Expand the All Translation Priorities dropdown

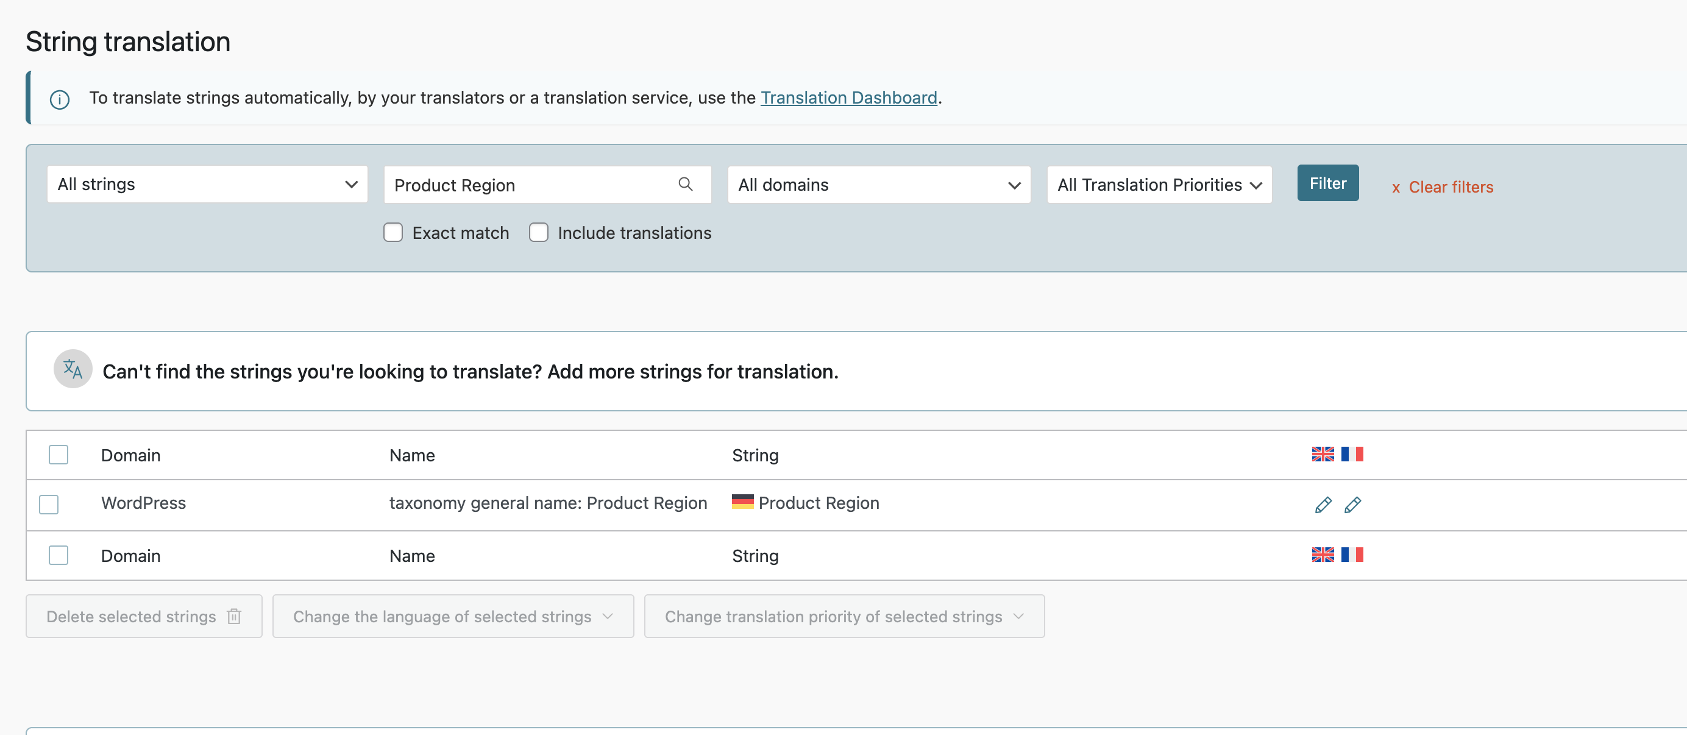(x=1159, y=185)
